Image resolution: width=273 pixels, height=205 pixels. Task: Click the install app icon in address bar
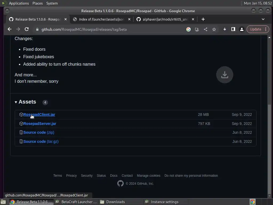pyautogui.click(x=197, y=29)
